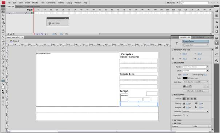
Task: Toggle the Auto kern checkbox
Action: coord(189,78)
